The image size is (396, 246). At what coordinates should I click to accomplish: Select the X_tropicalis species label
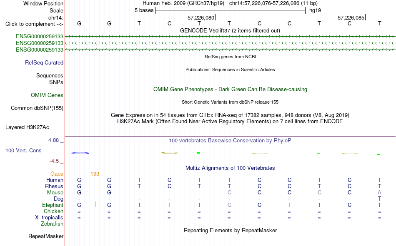click(49, 218)
